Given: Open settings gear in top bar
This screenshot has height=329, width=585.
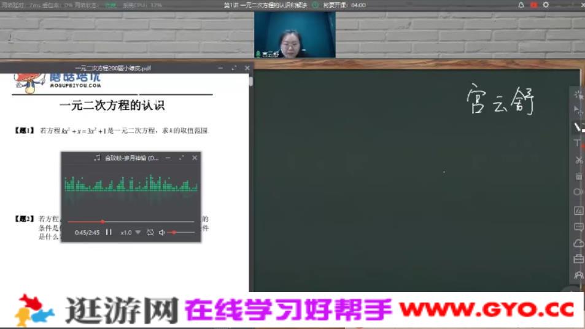Looking at the screenshot, I should point(546,5).
